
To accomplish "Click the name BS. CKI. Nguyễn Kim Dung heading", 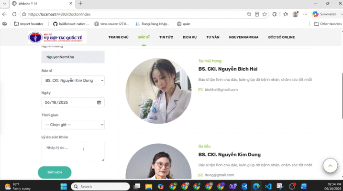I will [x=230, y=155].
